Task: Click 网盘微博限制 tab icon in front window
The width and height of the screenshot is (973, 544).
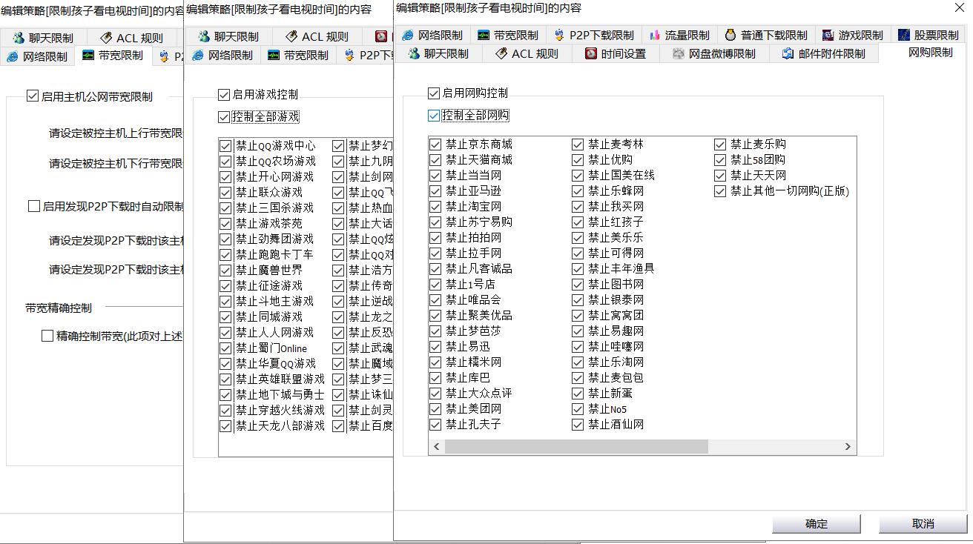Action: tap(679, 53)
